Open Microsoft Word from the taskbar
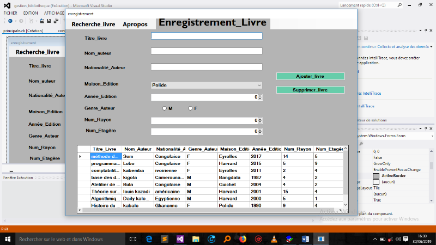 point(305,238)
